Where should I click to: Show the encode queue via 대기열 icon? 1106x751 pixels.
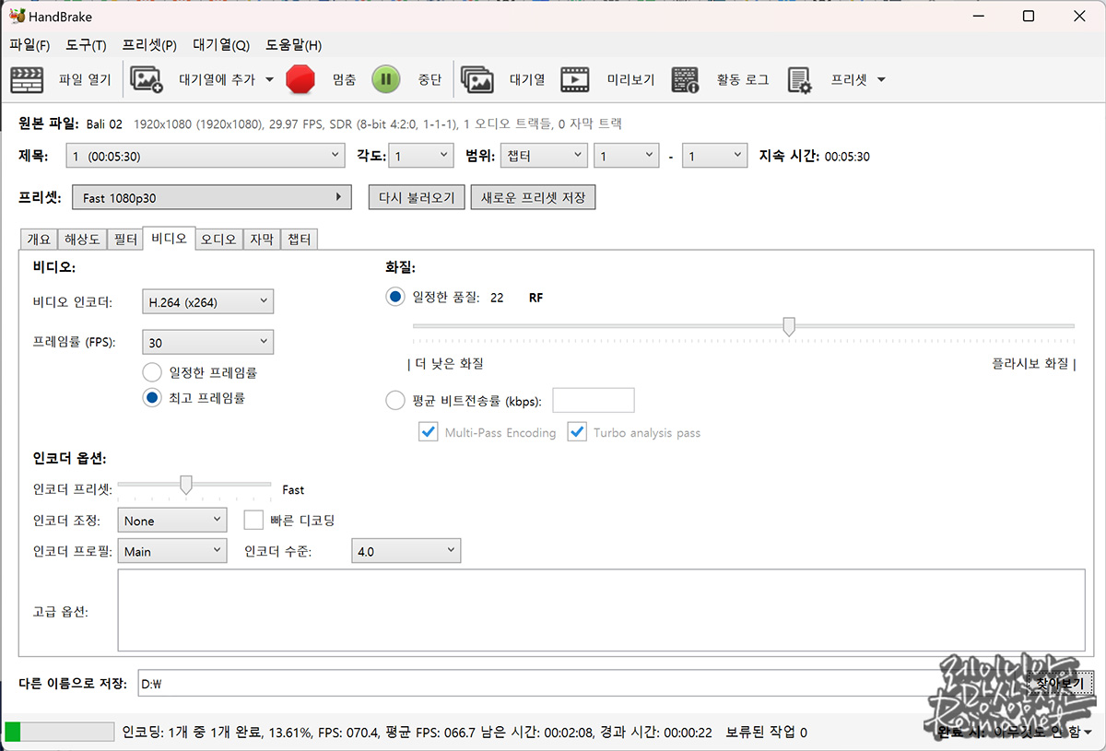pyautogui.click(x=502, y=79)
